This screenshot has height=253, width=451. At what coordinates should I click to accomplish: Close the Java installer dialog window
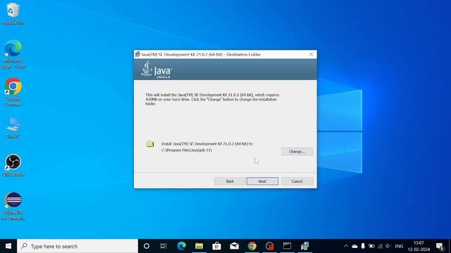[311, 54]
